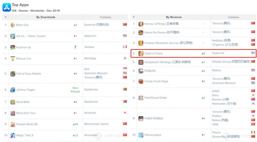Open the Rescue Cut game link
Screen dimensions: 257x142
24,58
